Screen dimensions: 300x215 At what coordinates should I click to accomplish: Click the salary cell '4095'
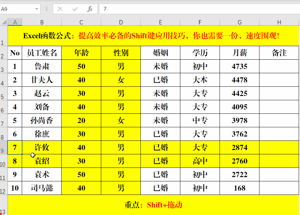tap(240, 107)
